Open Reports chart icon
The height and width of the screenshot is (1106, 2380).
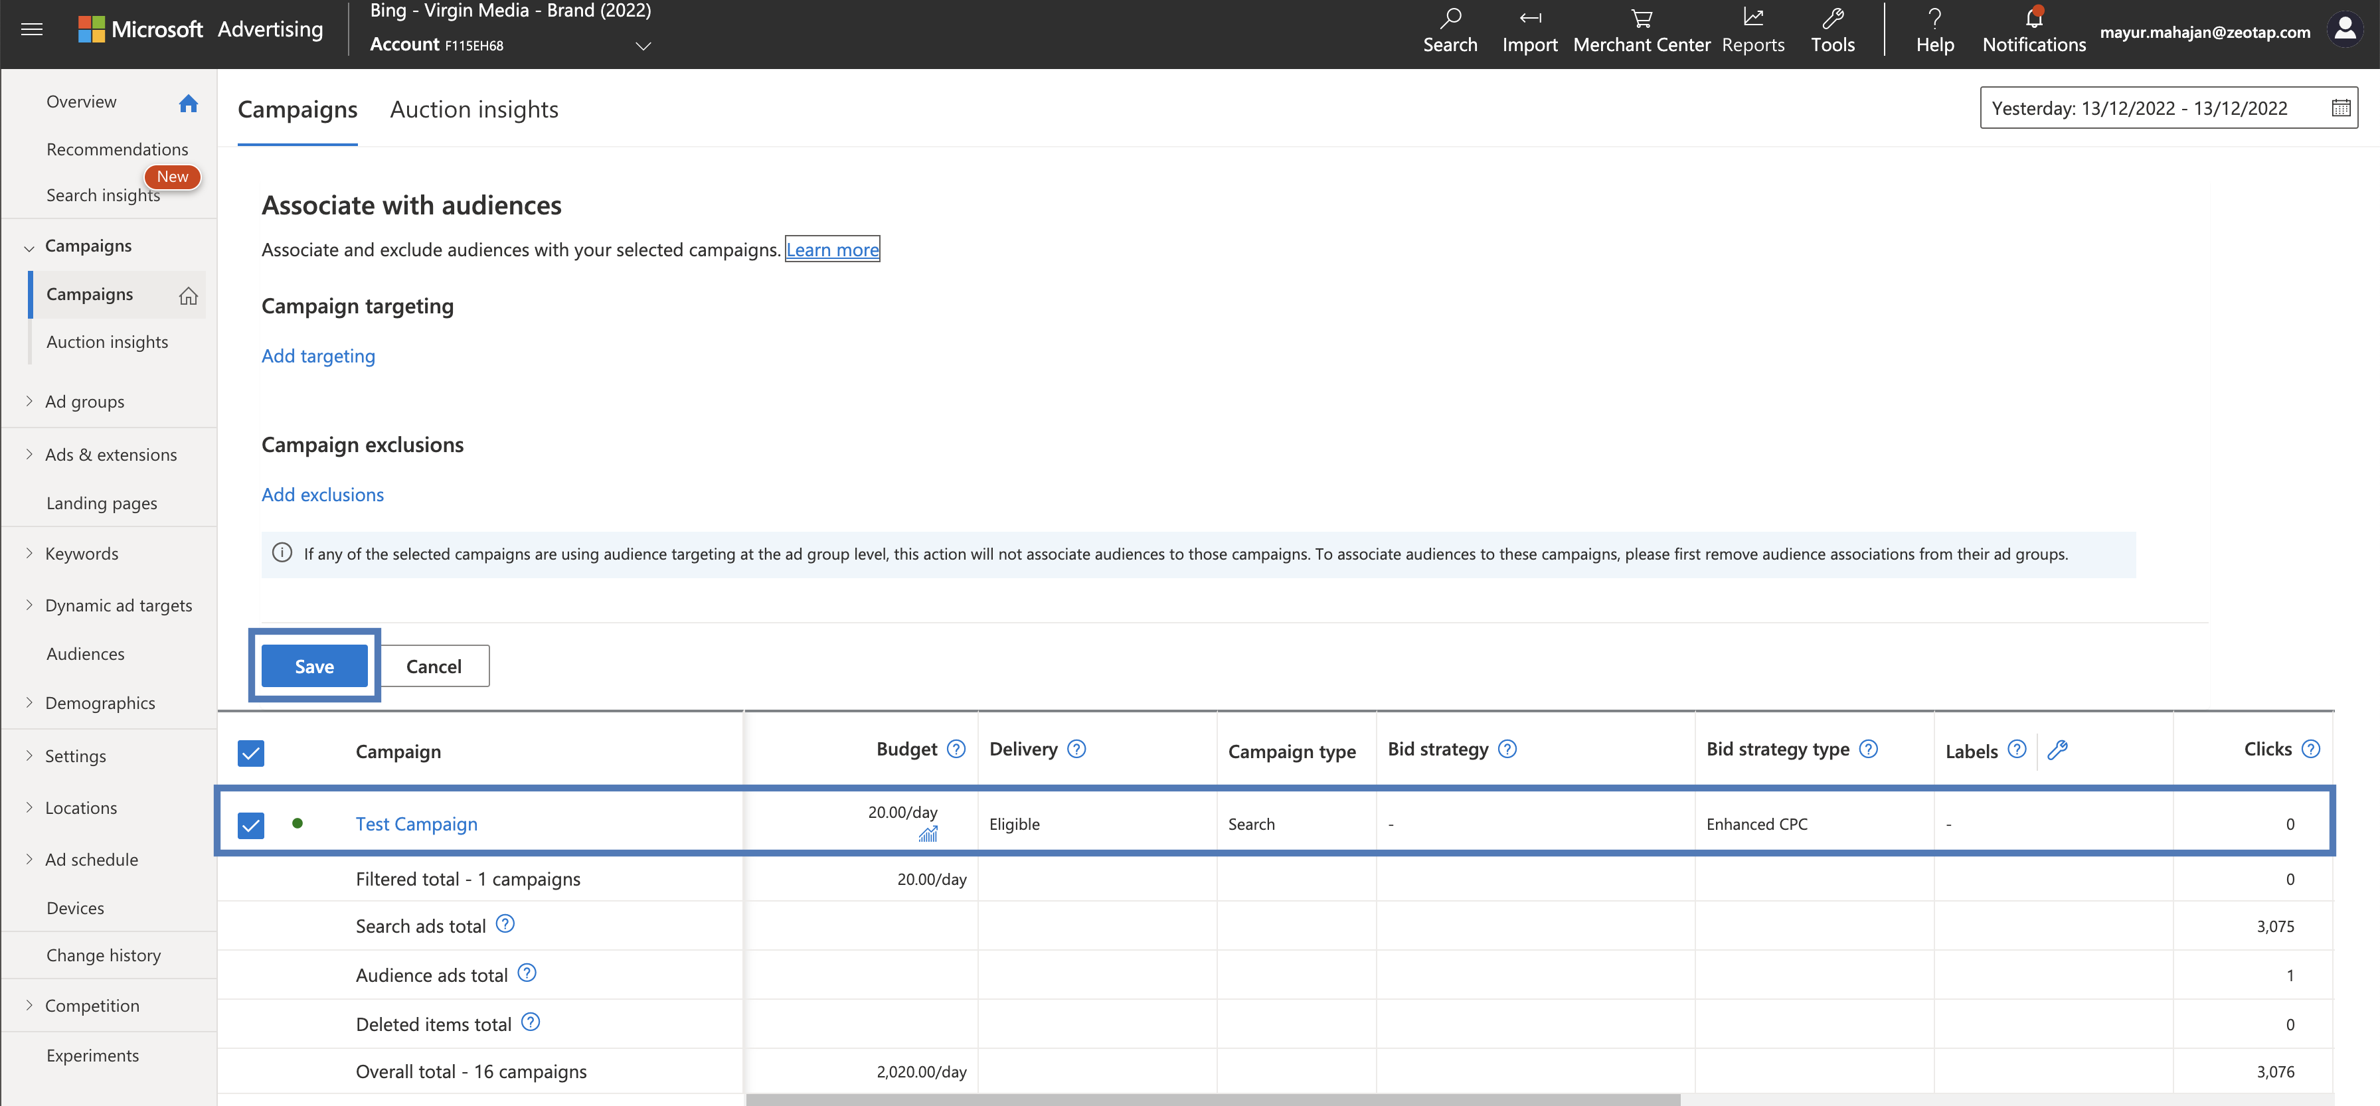[x=1752, y=17]
